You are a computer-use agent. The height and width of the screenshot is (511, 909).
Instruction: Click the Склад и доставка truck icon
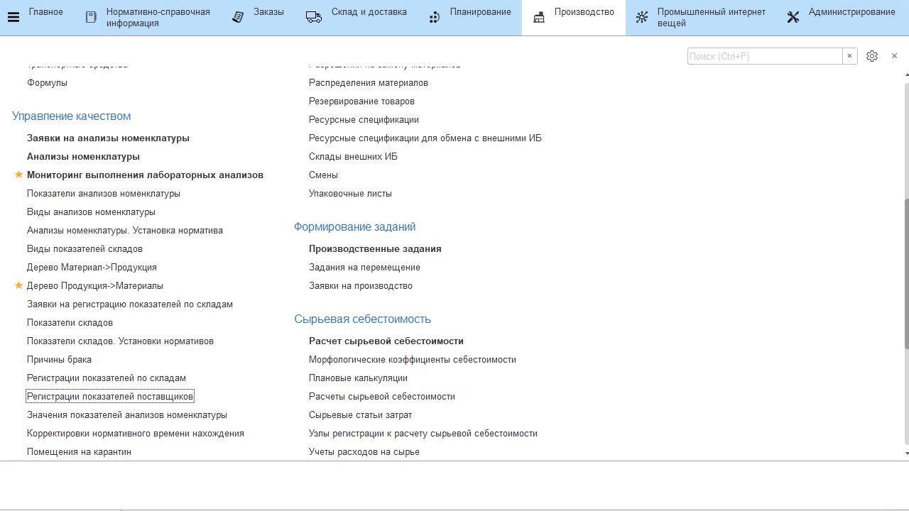point(314,17)
